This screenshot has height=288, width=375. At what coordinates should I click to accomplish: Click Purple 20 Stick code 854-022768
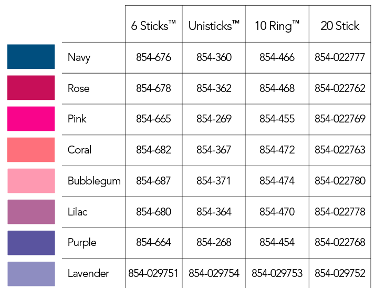coord(340,242)
